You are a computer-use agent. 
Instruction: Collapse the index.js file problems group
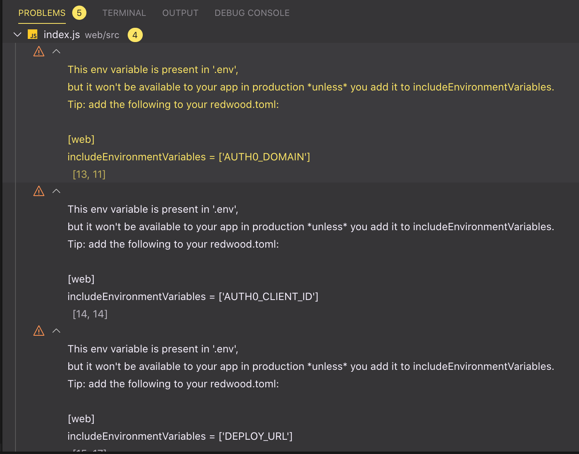tap(17, 35)
